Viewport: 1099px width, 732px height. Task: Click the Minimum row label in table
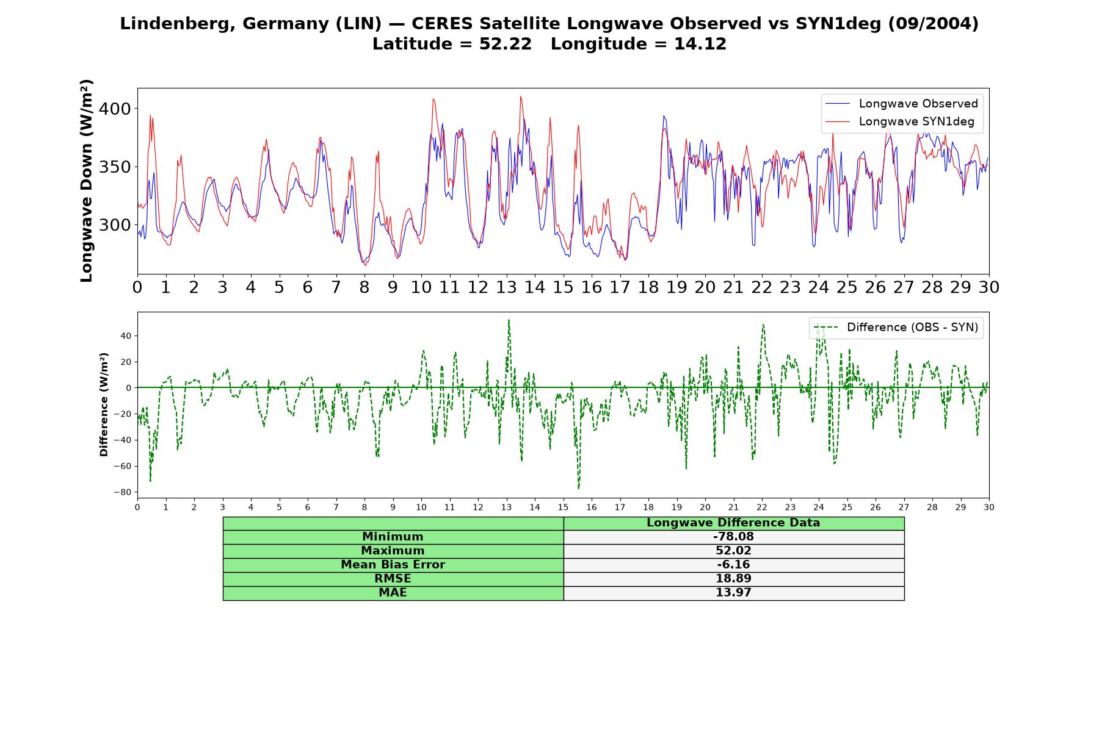393,537
